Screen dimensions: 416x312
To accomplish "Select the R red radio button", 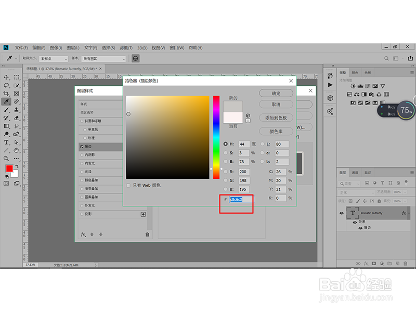I will click(x=226, y=172).
